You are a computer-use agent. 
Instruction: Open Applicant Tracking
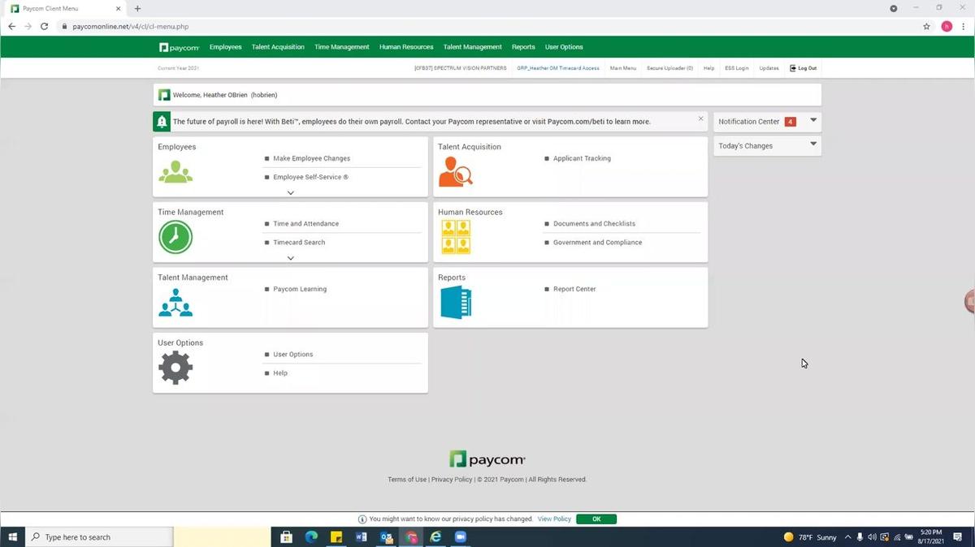tap(581, 158)
